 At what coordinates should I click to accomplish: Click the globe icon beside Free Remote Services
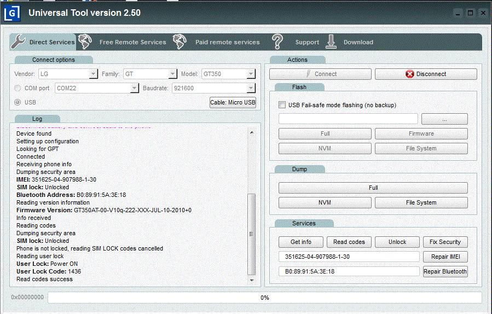pos(85,42)
